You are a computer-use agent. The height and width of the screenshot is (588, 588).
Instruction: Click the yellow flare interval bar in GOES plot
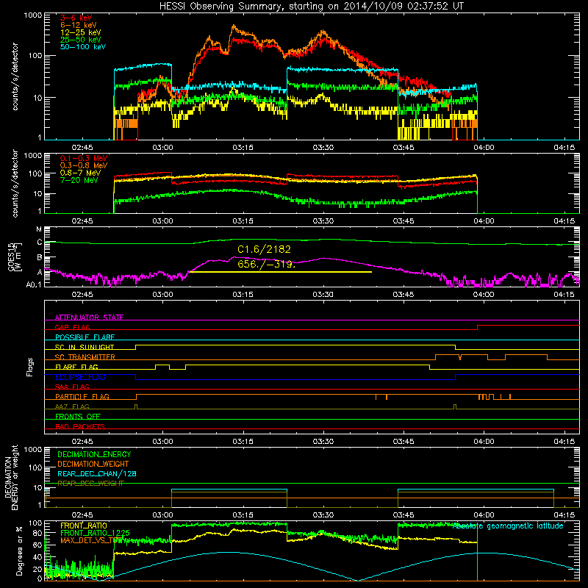coord(281,272)
